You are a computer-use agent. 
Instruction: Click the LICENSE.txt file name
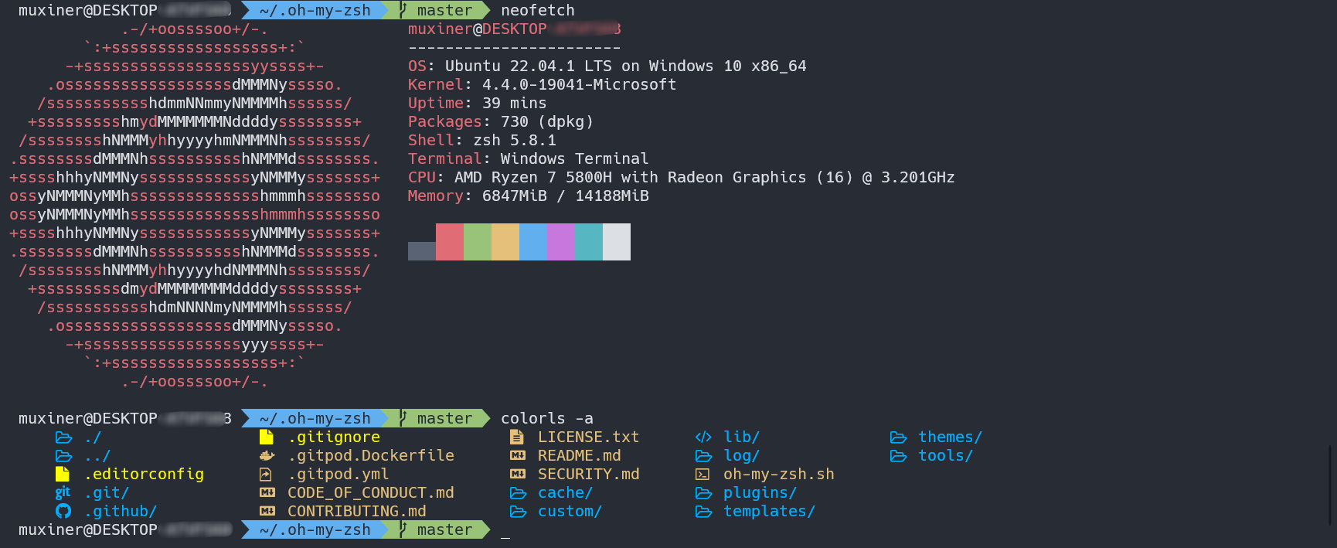pos(589,437)
